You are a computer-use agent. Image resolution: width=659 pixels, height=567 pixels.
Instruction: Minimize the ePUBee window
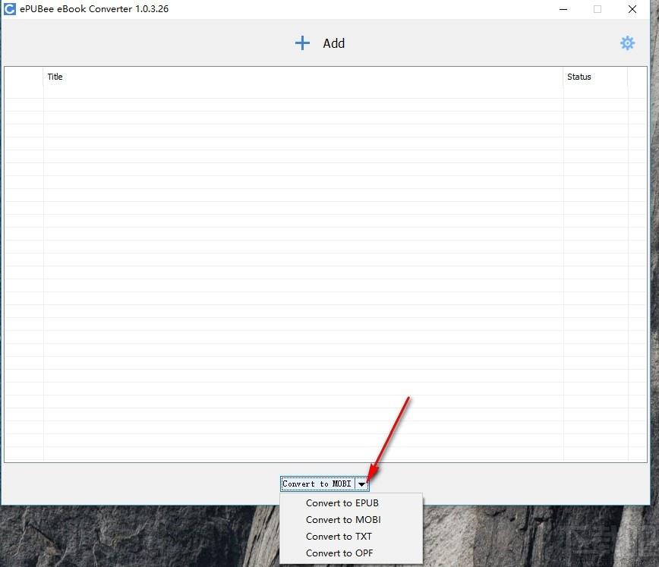click(563, 9)
